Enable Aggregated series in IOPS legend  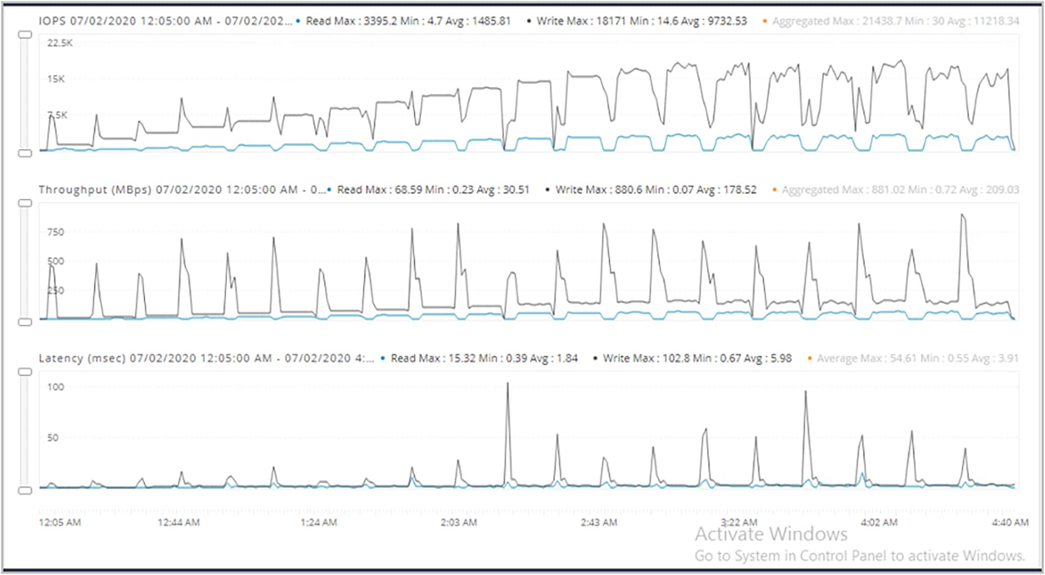[x=891, y=21]
